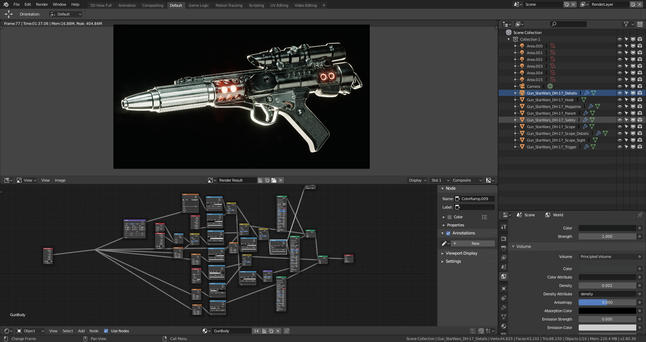Open the Display dropdown in image editor
This screenshot has width=646, height=342.
[x=417, y=180]
